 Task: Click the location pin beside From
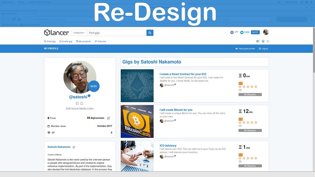(48, 118)
